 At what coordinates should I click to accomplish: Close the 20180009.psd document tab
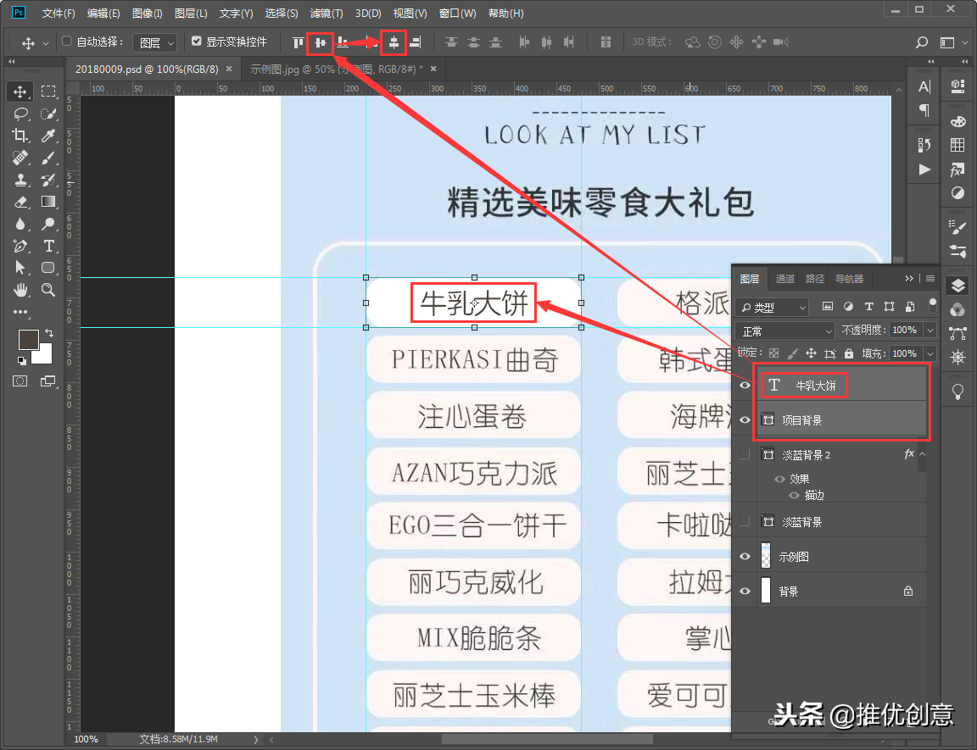click(229, 69)
